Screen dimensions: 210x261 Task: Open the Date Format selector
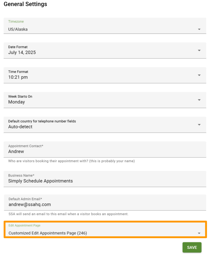point(102,50)
